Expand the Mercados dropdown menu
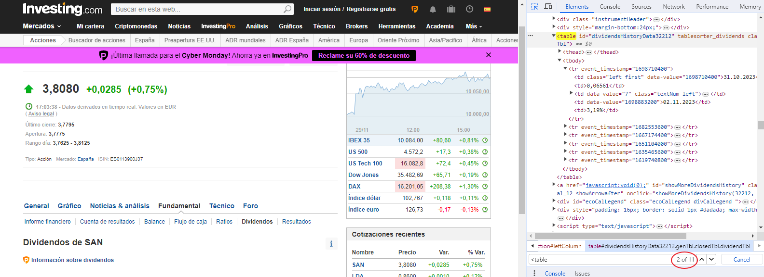The width and height of the screenshot is (764, 277). pos(42,26)
